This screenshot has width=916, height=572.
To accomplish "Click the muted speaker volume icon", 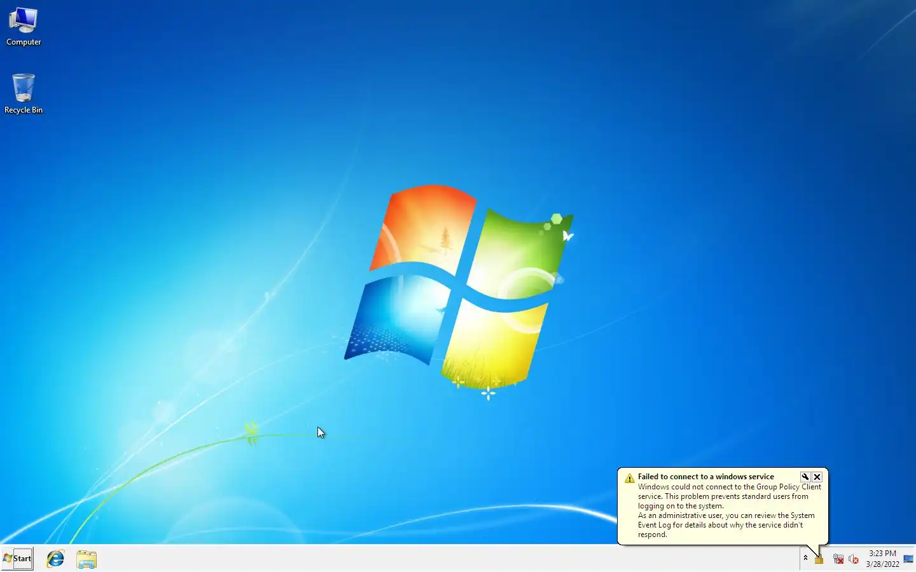I will (854, 559).
